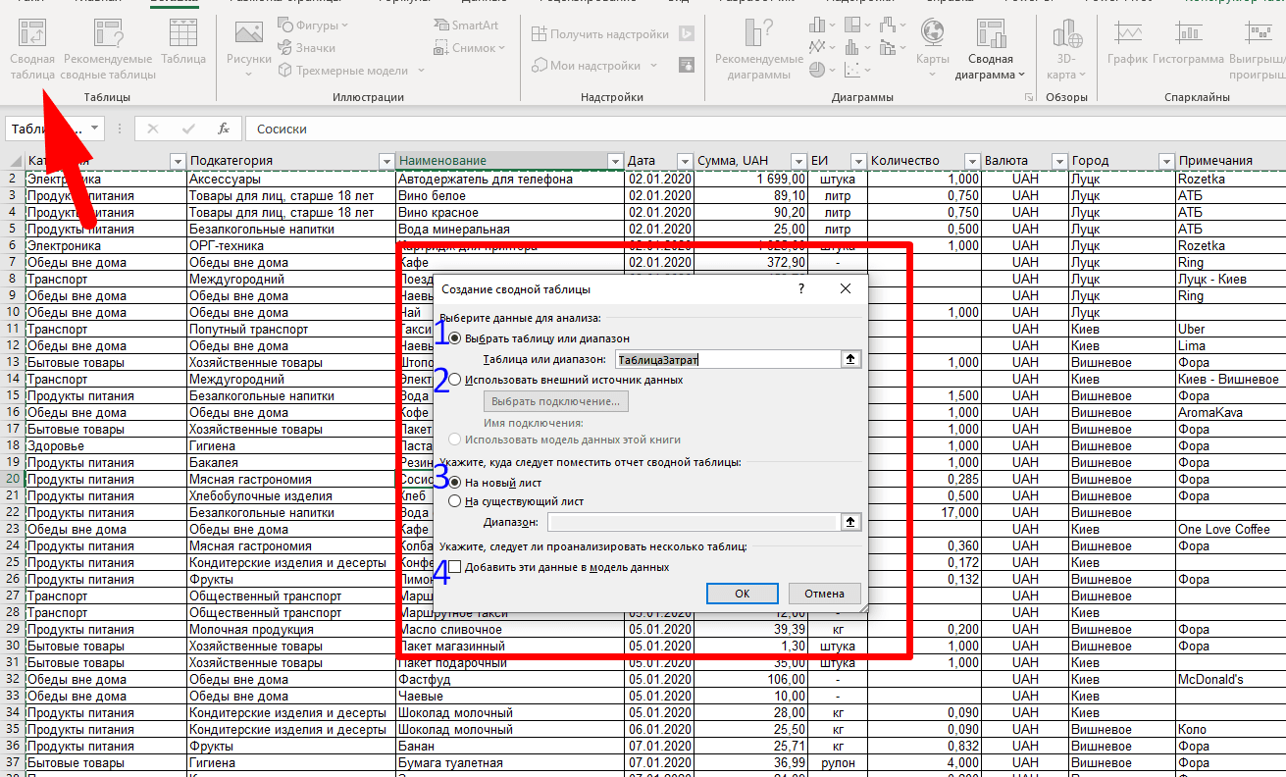The image size is (1286, 777).
Task: Open Рекомендуемые сводные таблицы
Action: pos(108,49)
